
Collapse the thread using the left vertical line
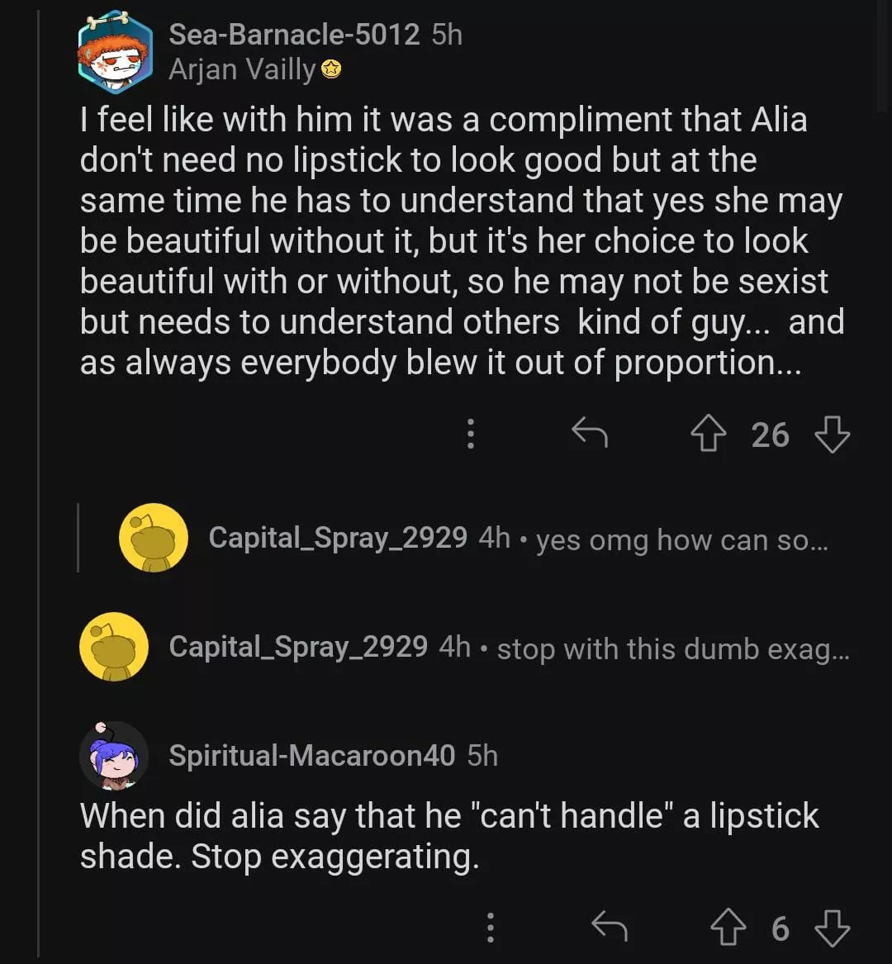(x=40, y=496)
